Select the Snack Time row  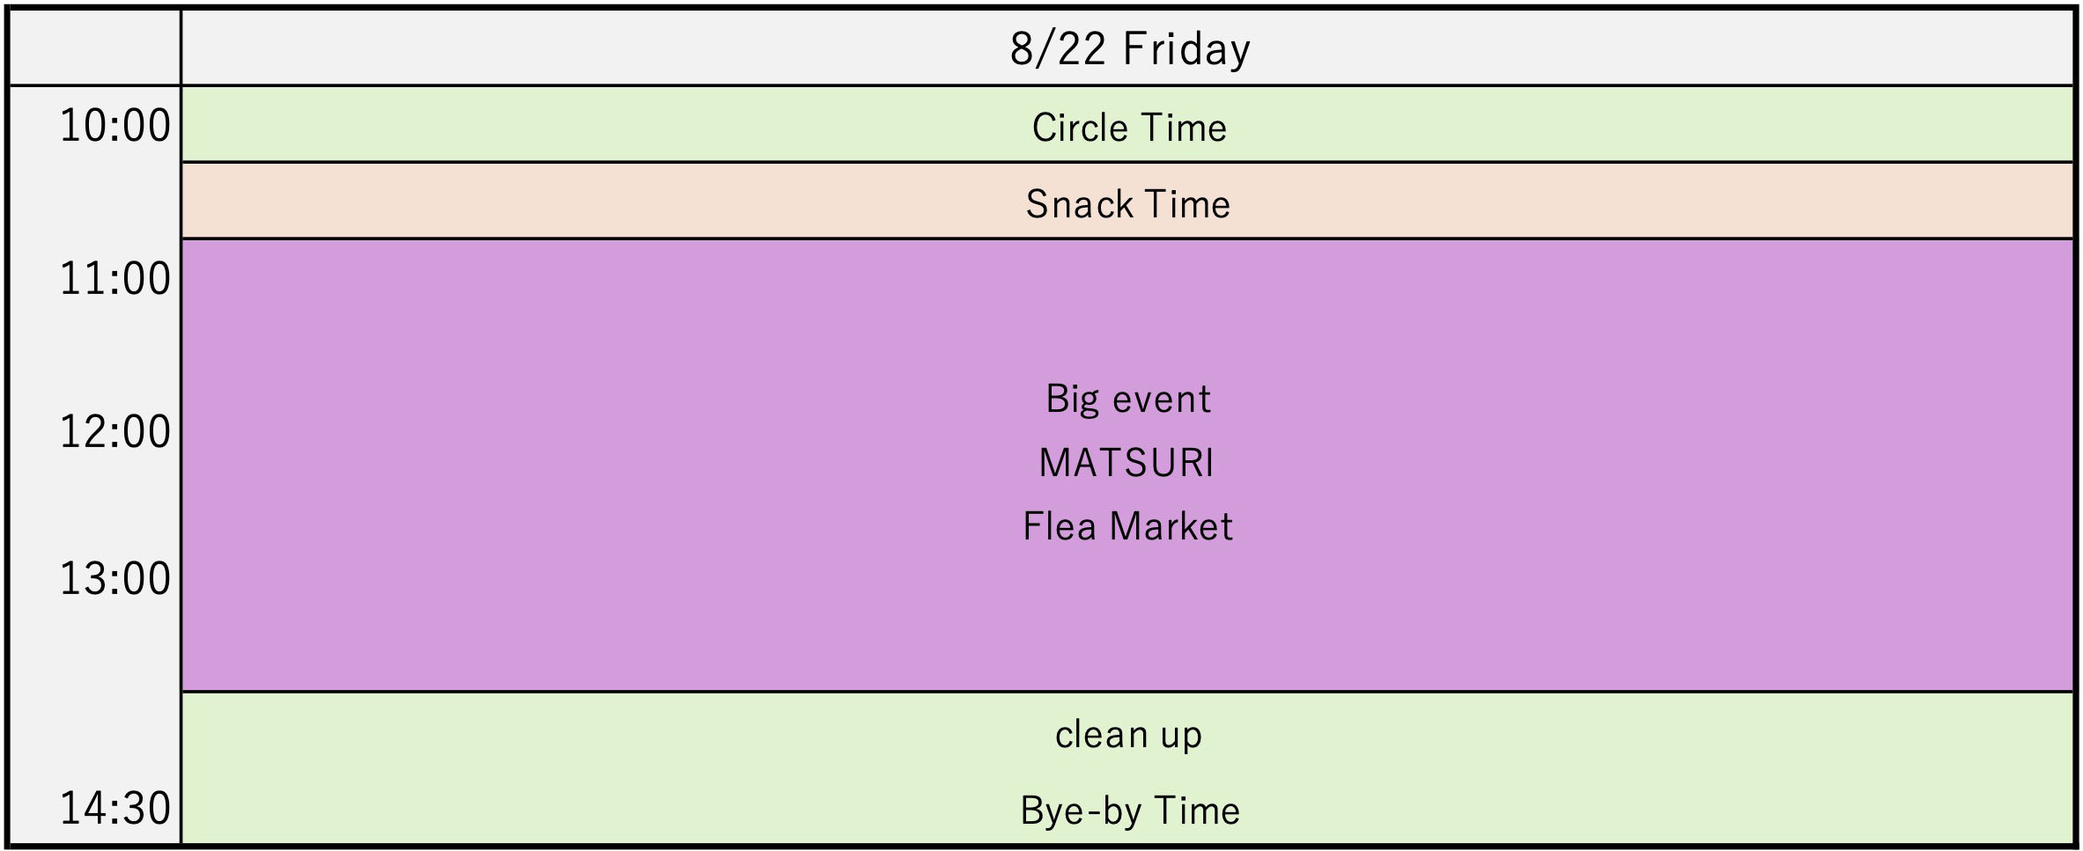[1128, 201]
